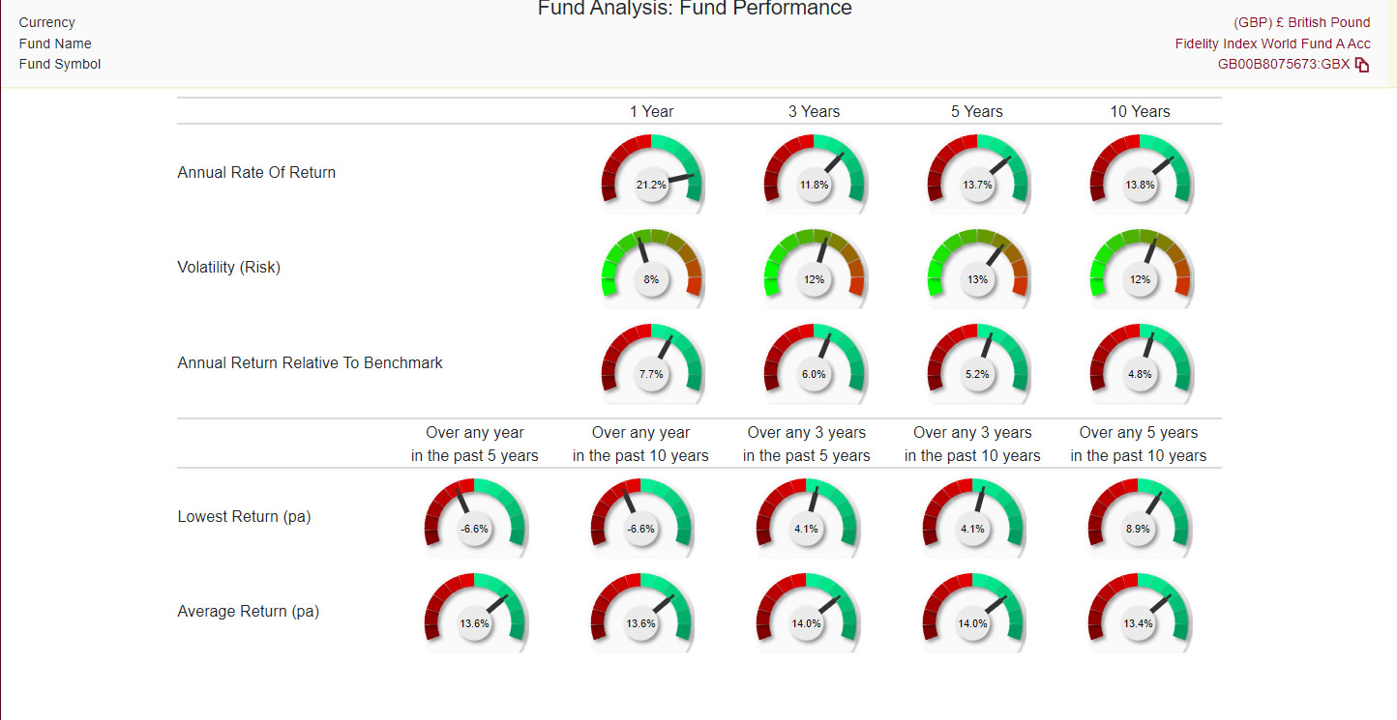The width and height of the screenshot is (1397, 720).
Task: Click the 5 Years benchmark gauge showing 5.2%
Action: 977,362
